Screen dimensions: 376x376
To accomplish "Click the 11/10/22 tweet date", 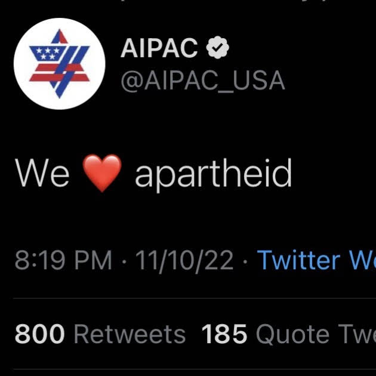I will point(184,261).
